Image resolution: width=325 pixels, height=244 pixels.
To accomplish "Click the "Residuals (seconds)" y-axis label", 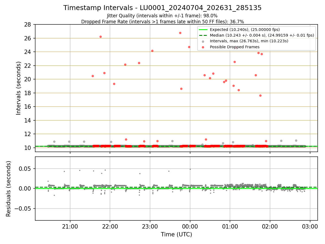I will tap(8, 189).
